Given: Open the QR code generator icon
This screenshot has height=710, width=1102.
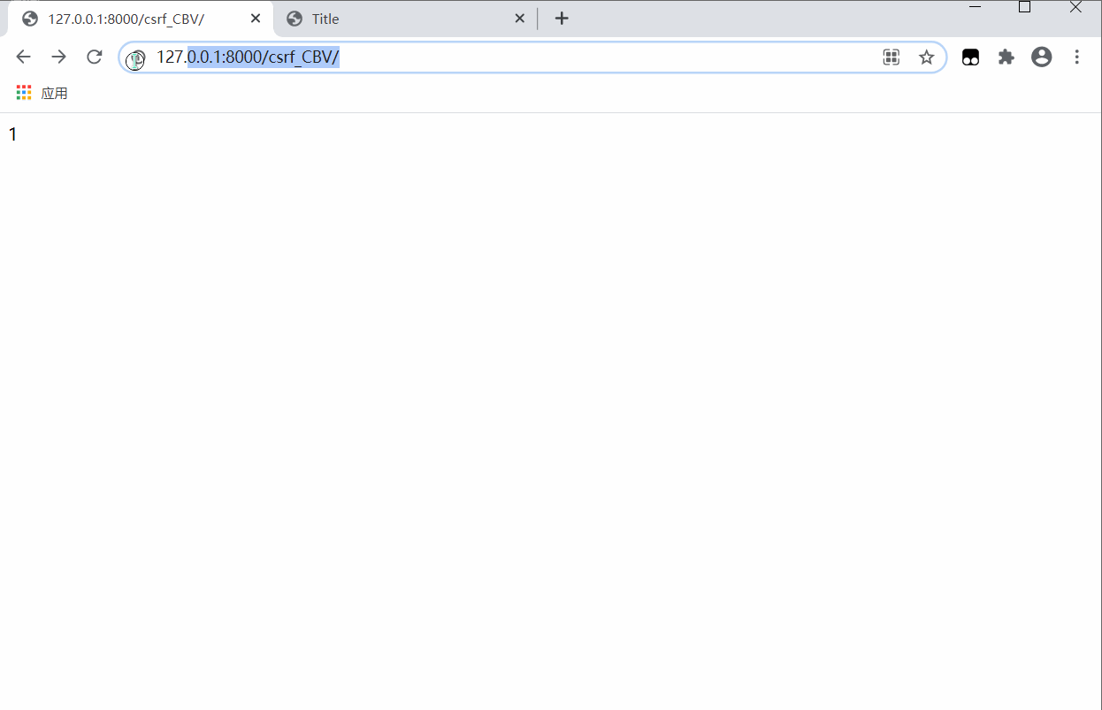Looking at the screenshot, I should pos(891,57).
